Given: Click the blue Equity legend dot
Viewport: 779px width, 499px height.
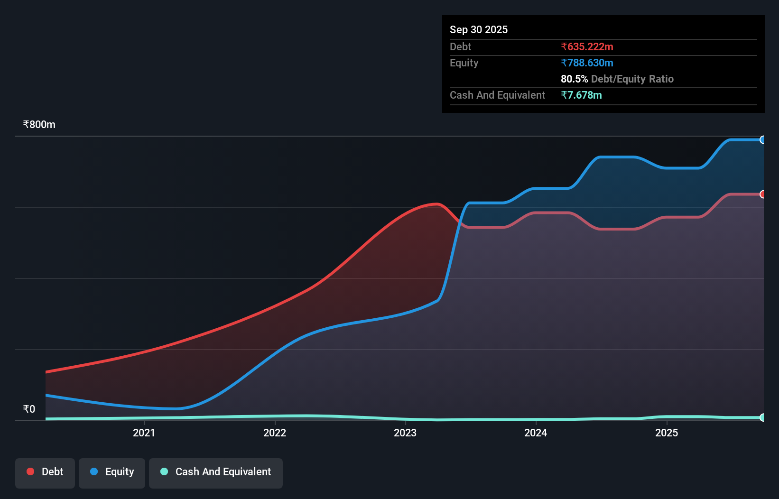Looking at the screenshot, I should click(94, 471).
